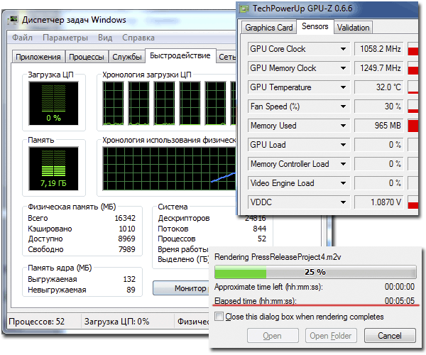Open GPU Core Clock sensor dropdown
The height and width of the screenshot is (355, 426).
coord(343,49)
